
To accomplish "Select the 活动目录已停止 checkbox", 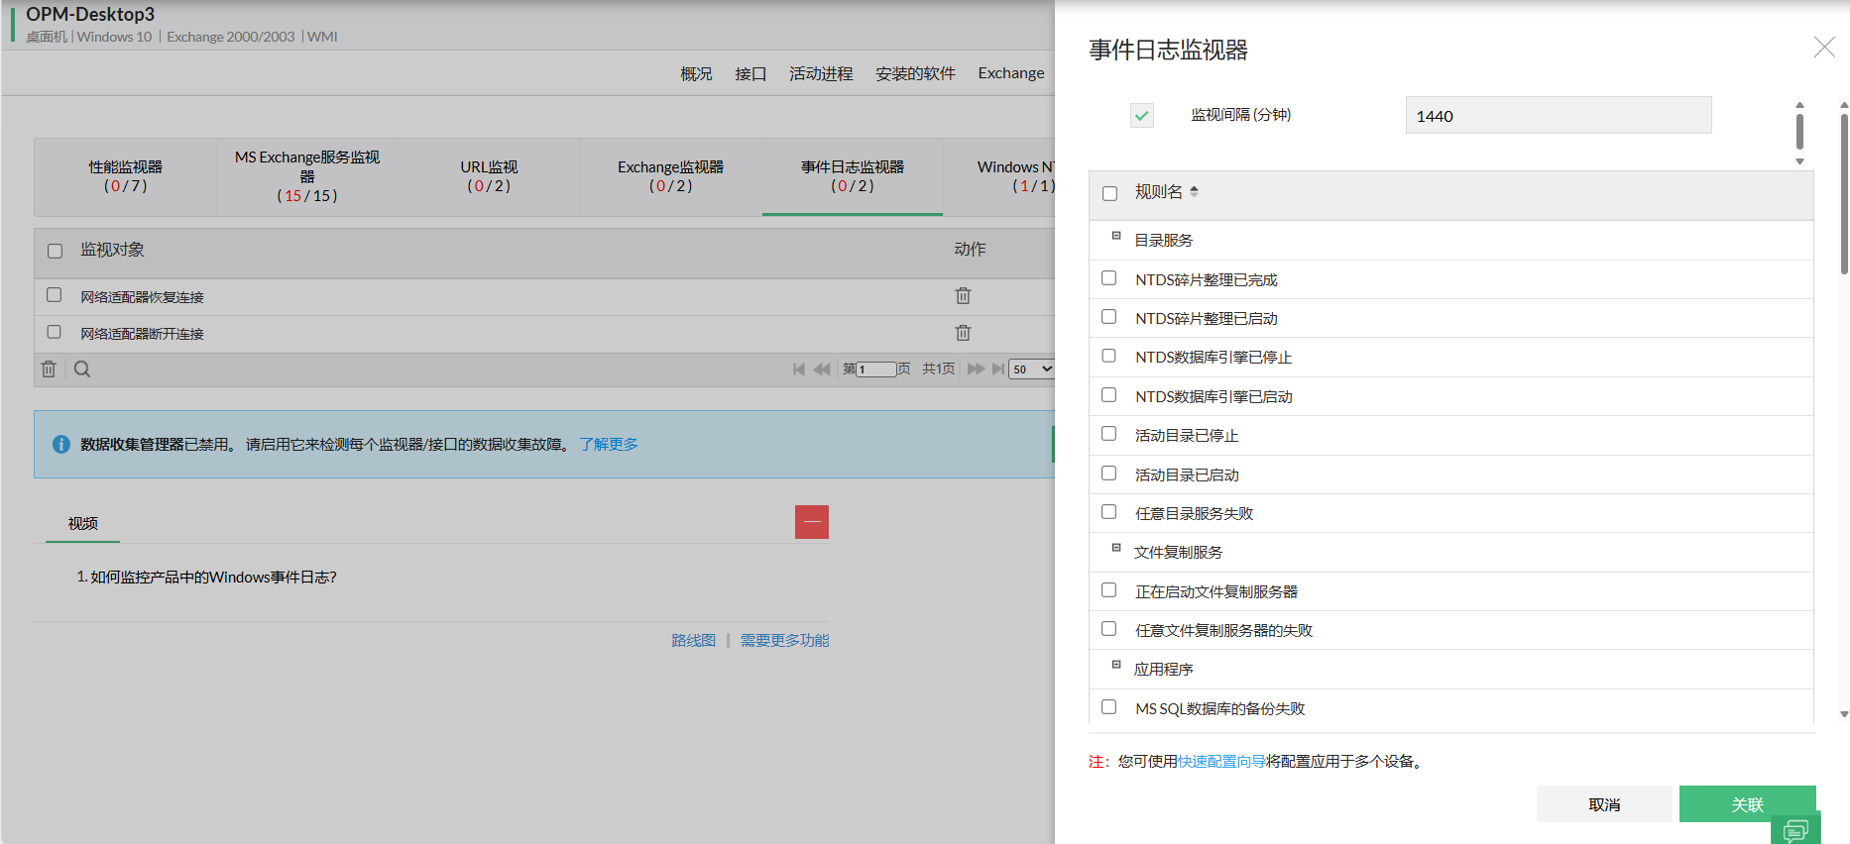I will pos(1109,435).
